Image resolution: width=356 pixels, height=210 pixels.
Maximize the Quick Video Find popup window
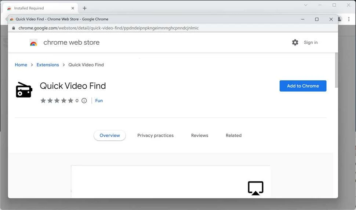317,19
